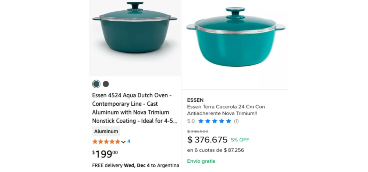
Task: Click the 5% OFF discount label
Action: click(x=240, y=140)
